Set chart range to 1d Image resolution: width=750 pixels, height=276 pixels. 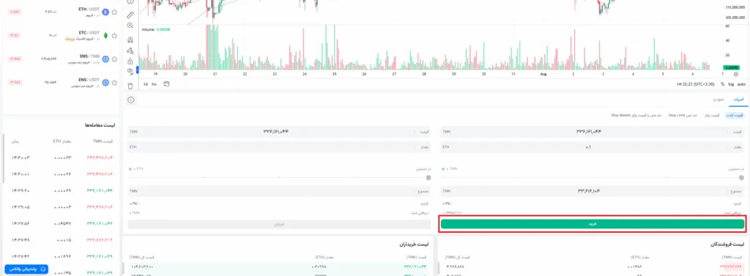pyautogui.click(x=146, y=84)
